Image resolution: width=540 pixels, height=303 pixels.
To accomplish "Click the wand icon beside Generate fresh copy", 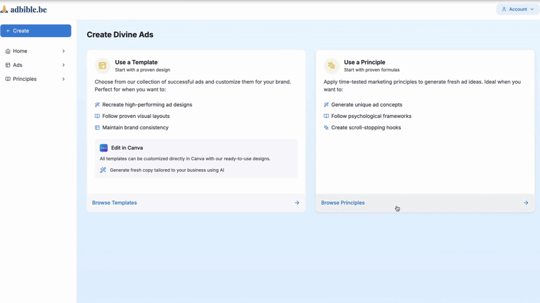I will coord(103,170).
